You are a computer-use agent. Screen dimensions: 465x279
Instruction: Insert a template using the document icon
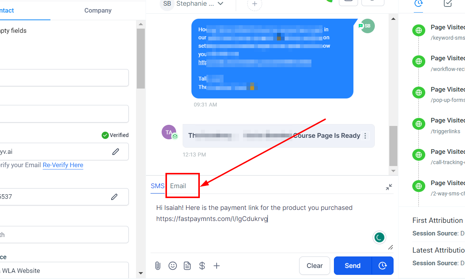pyautogui.click(x=187, y=266)
